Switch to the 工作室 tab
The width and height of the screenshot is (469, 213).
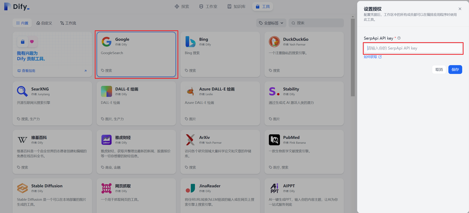click(208, 7)
